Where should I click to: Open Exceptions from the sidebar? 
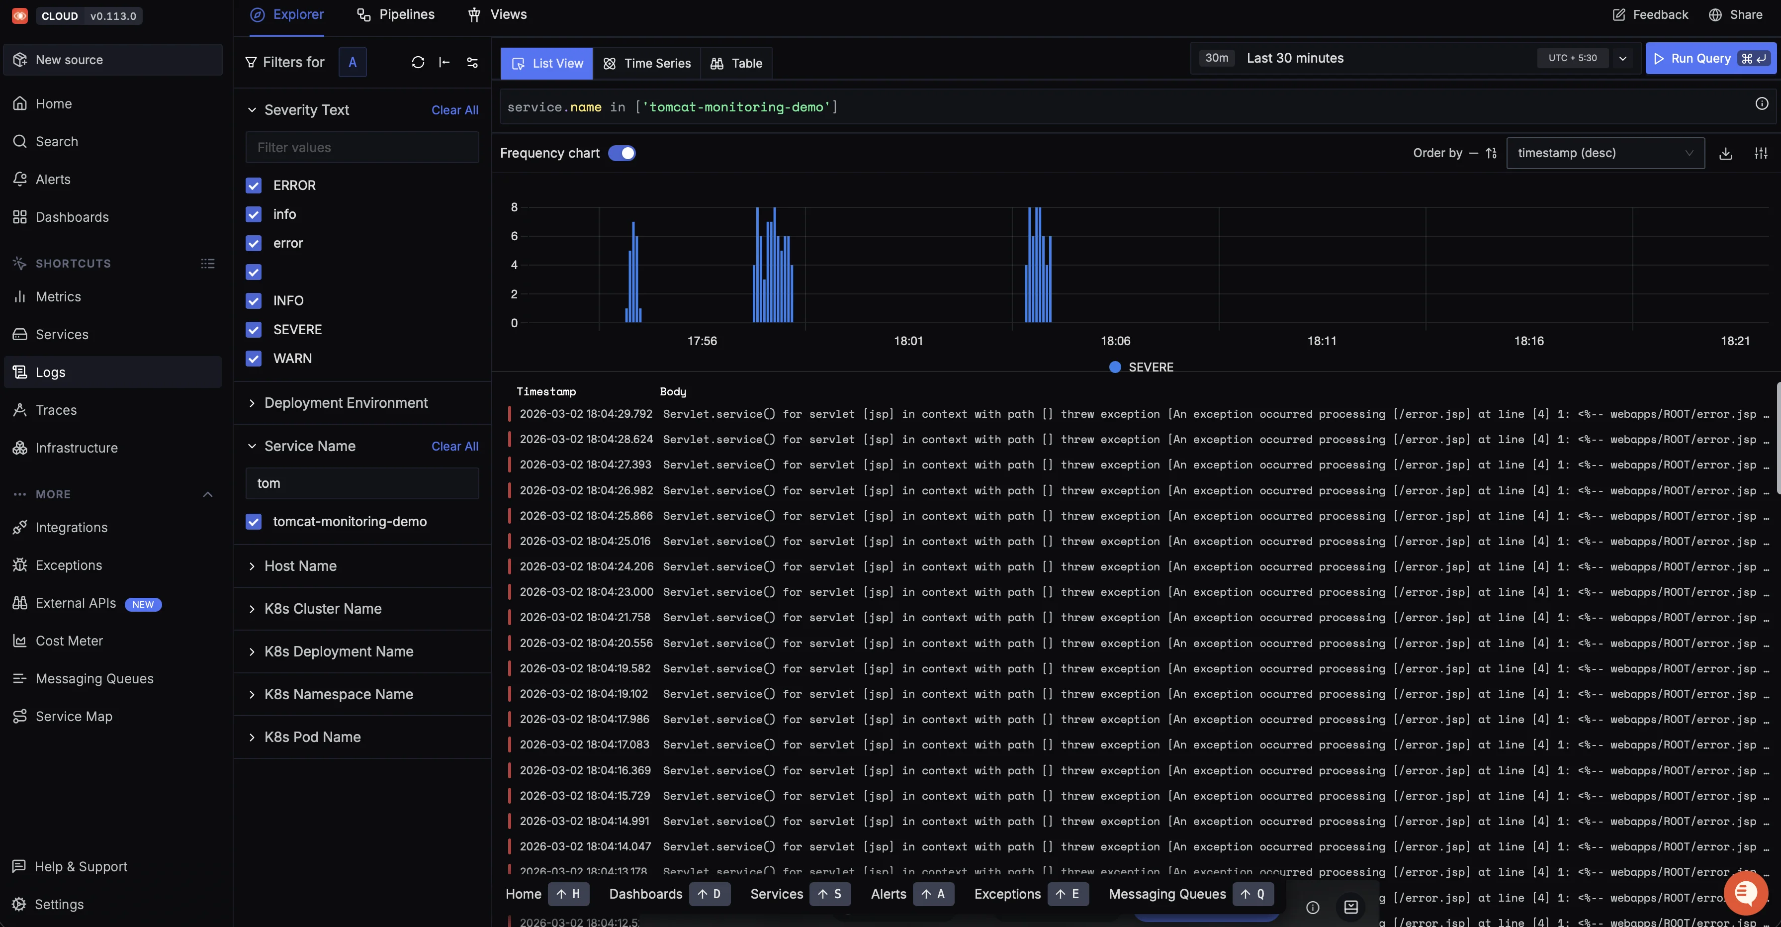point(69,565)
